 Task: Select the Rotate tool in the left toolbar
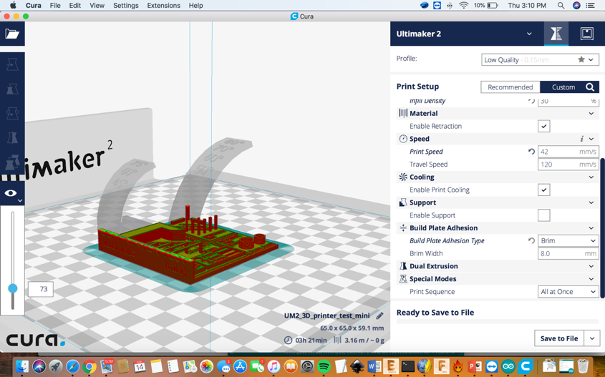pyautogui.click(x=12, y=113)
